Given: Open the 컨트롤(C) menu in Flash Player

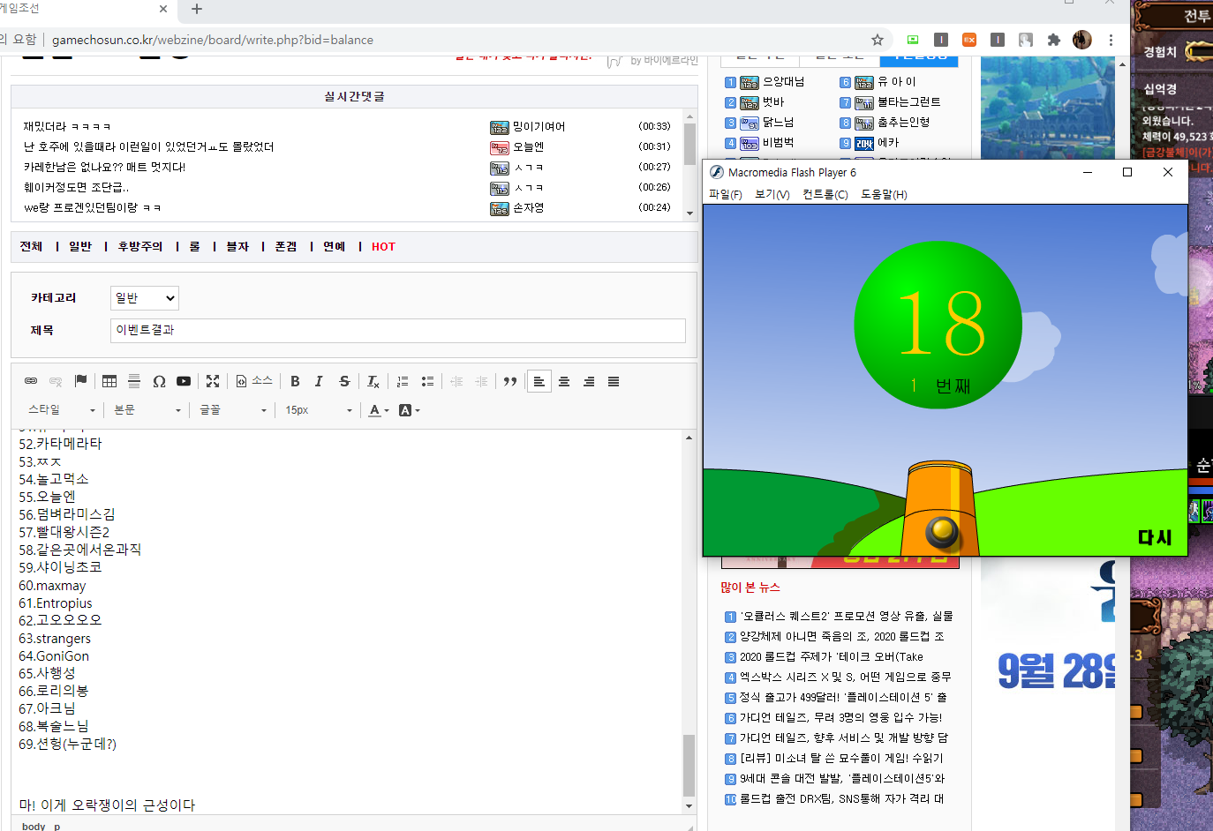Looking at the screenshot, I should (825, 194).
